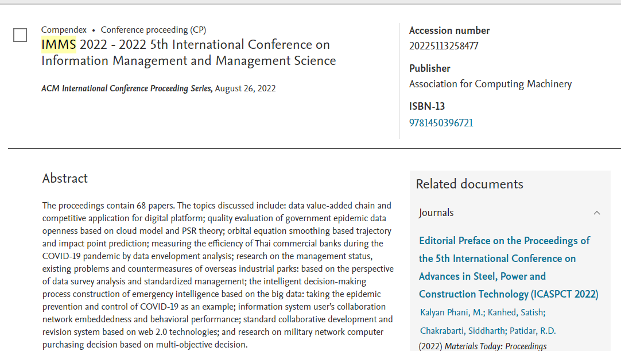
Task: Click the Compendex database label
Action: pyautogui.click(x=64, y=30)
